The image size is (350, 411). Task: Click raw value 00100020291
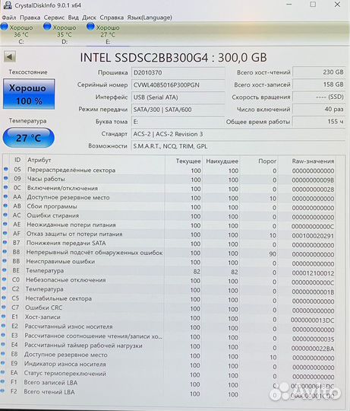[313, 236]
